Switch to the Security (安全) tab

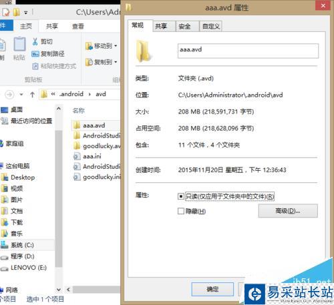point(187,27)
